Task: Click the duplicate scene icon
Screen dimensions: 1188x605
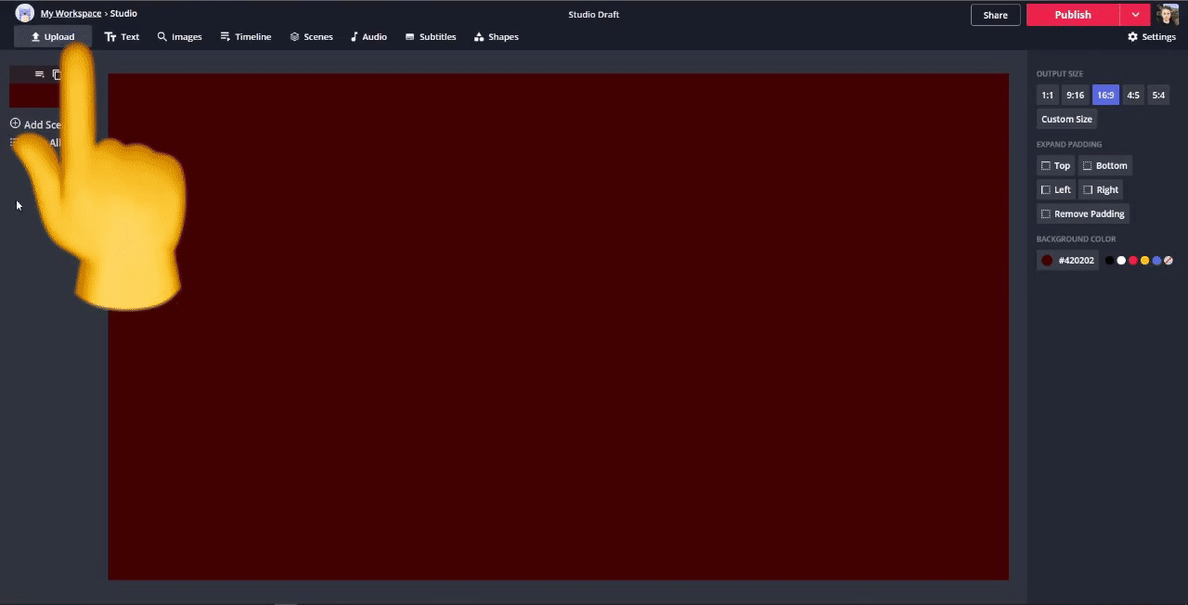Action: [57, 74]
